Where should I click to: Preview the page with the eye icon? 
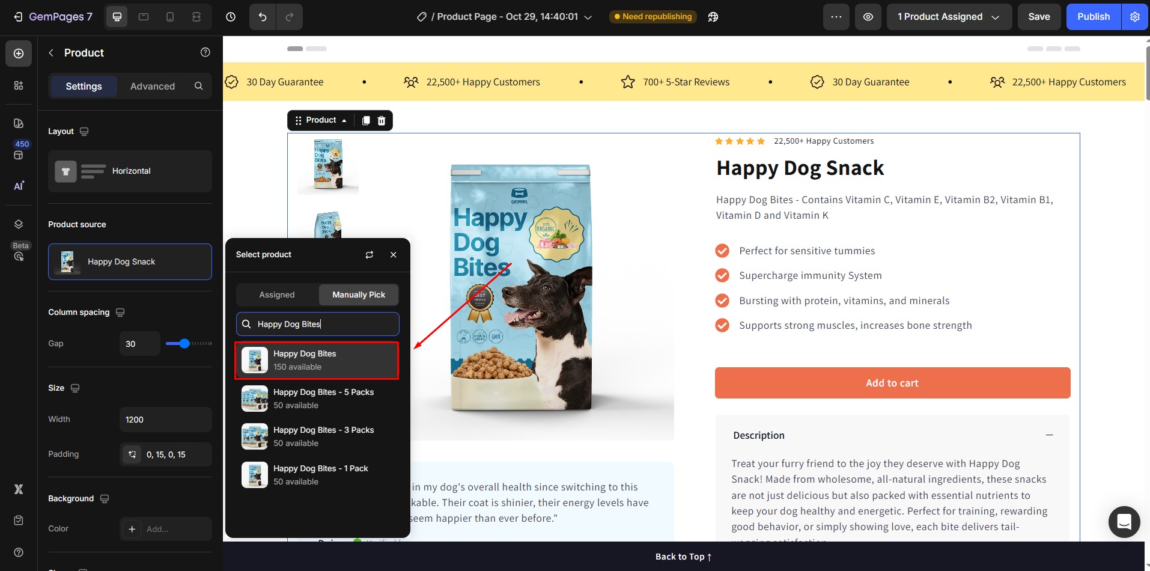tap(868, 17)
